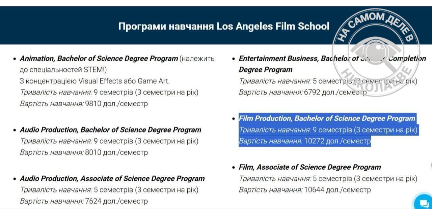Screen dimensions: 432x209
Task: Click the highlighted 10272 дол./семестр tuition line
Action: (x=304, y=141)
